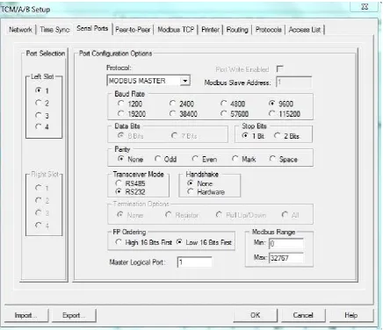Screen dimensions: 383x330
Task: Click the MODBUS MASTER protocol combo box
Action: 148,81
